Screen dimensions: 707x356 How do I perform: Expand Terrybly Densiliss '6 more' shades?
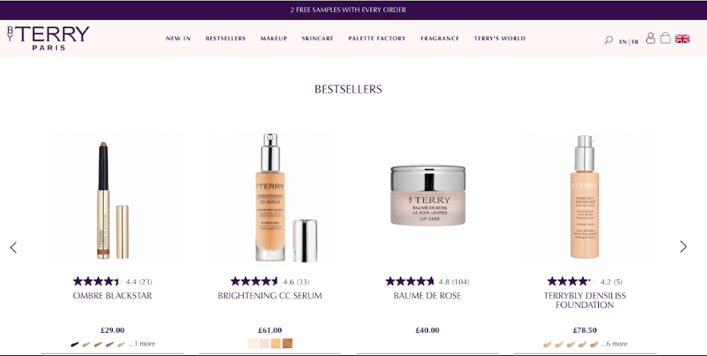coord(613,344)
